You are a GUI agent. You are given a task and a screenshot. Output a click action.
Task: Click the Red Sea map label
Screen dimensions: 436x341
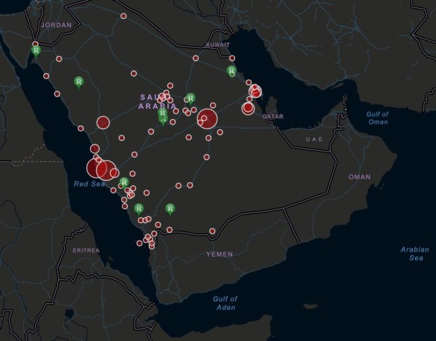pyautogui.click(x=90, y=184)
